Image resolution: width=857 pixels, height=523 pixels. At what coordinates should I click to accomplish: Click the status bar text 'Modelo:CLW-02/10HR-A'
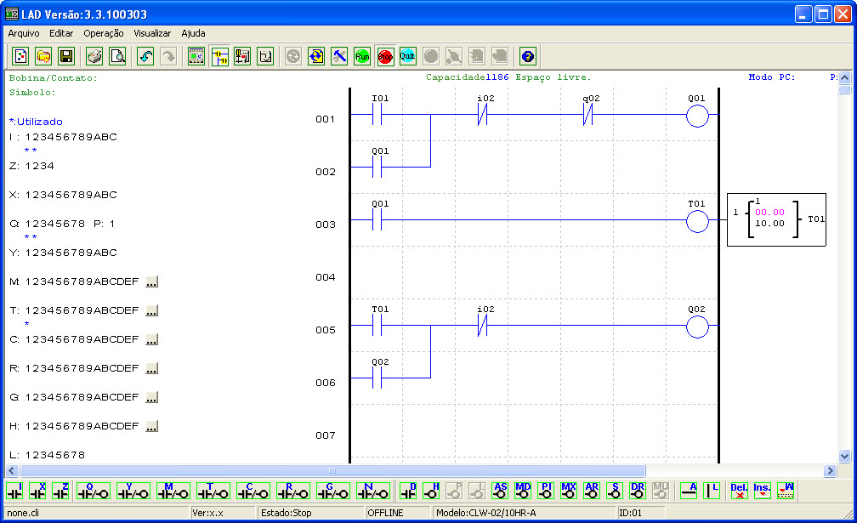486,513
